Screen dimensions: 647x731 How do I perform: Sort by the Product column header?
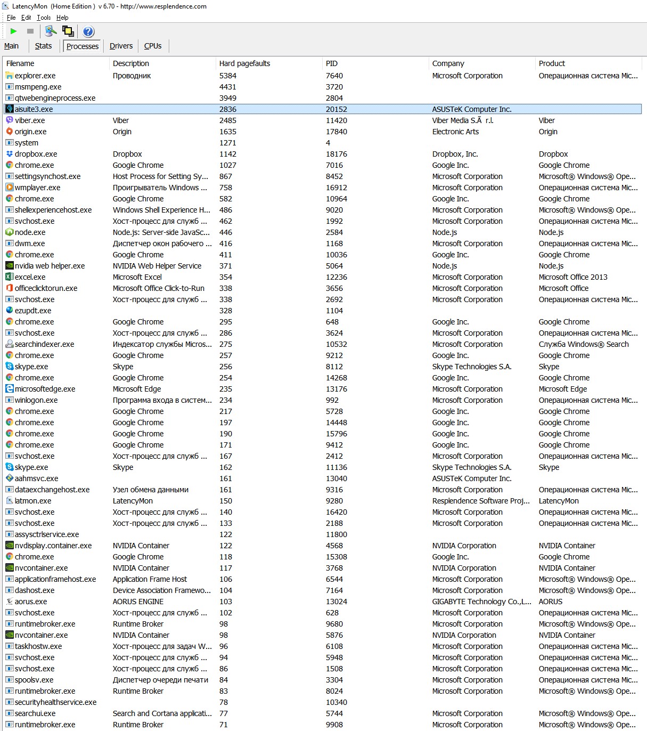588,63
